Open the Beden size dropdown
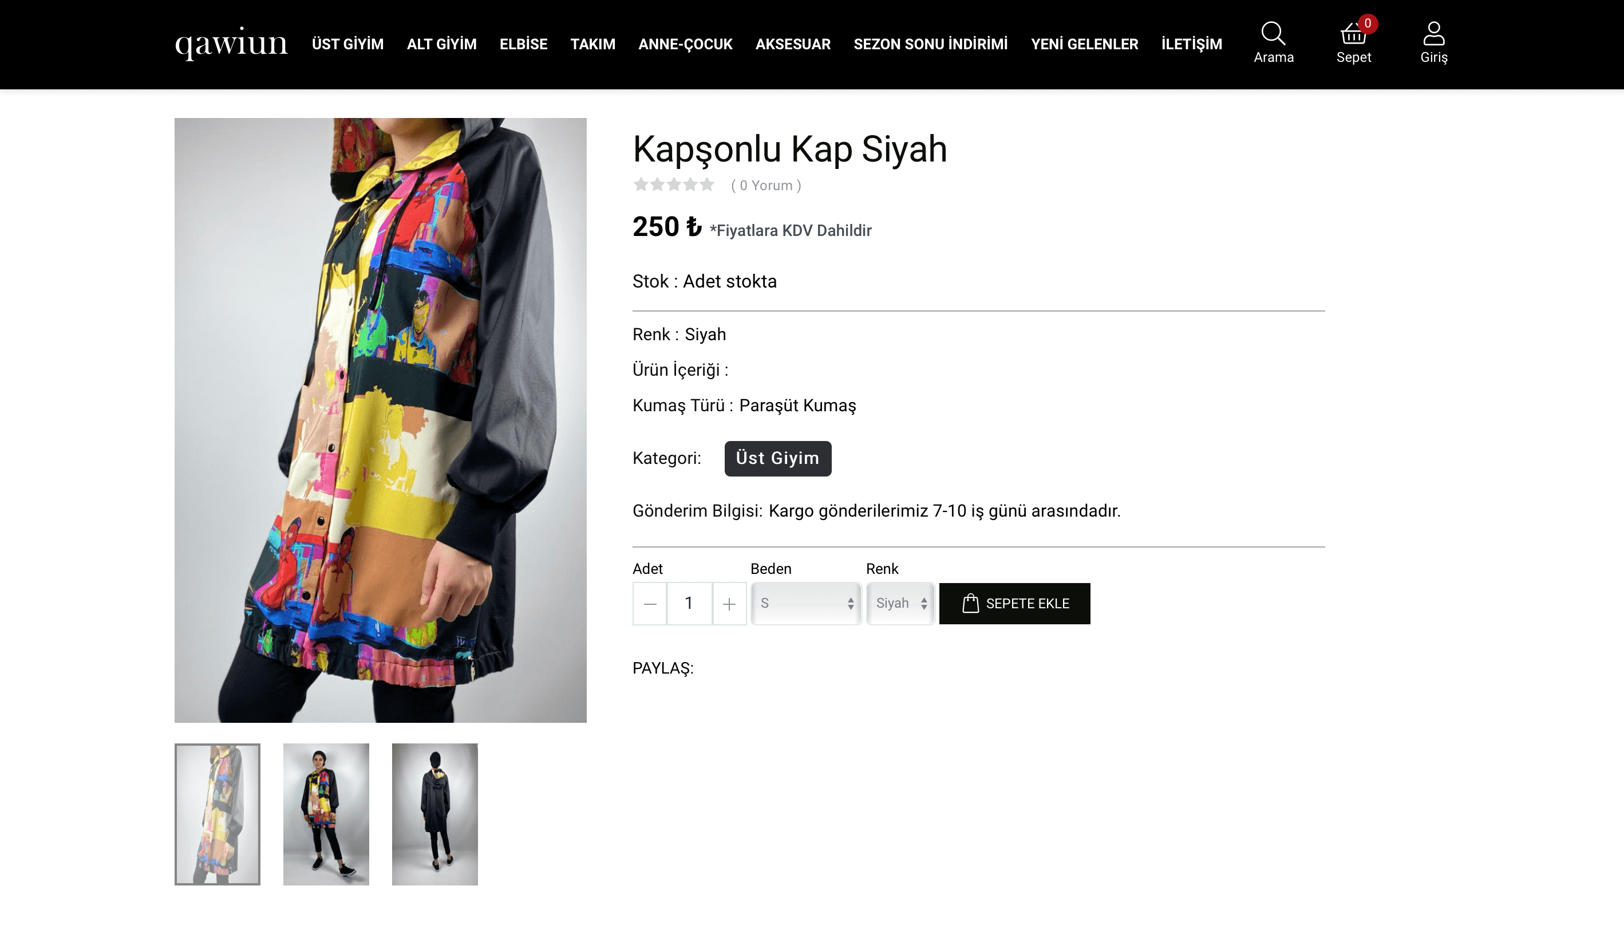This screenshot has height=929, width=1624. 806,604
